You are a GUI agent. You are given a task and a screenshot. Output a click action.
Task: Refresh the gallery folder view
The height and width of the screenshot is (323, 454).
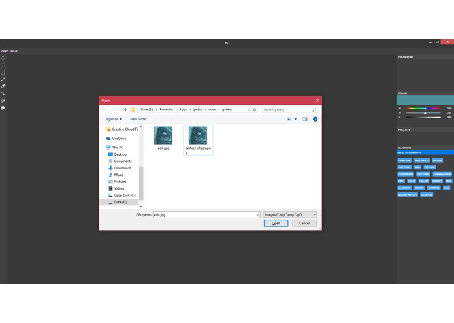(x=255, y=110)
